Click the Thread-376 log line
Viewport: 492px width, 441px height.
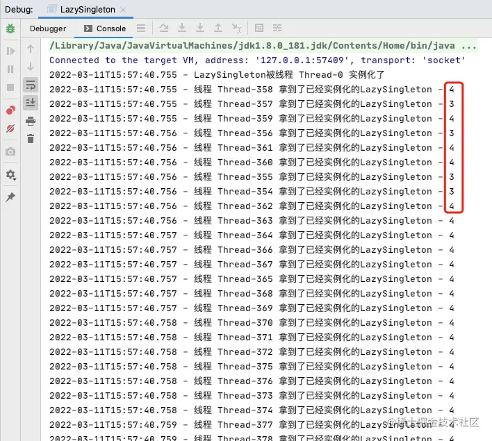[252, 381]
